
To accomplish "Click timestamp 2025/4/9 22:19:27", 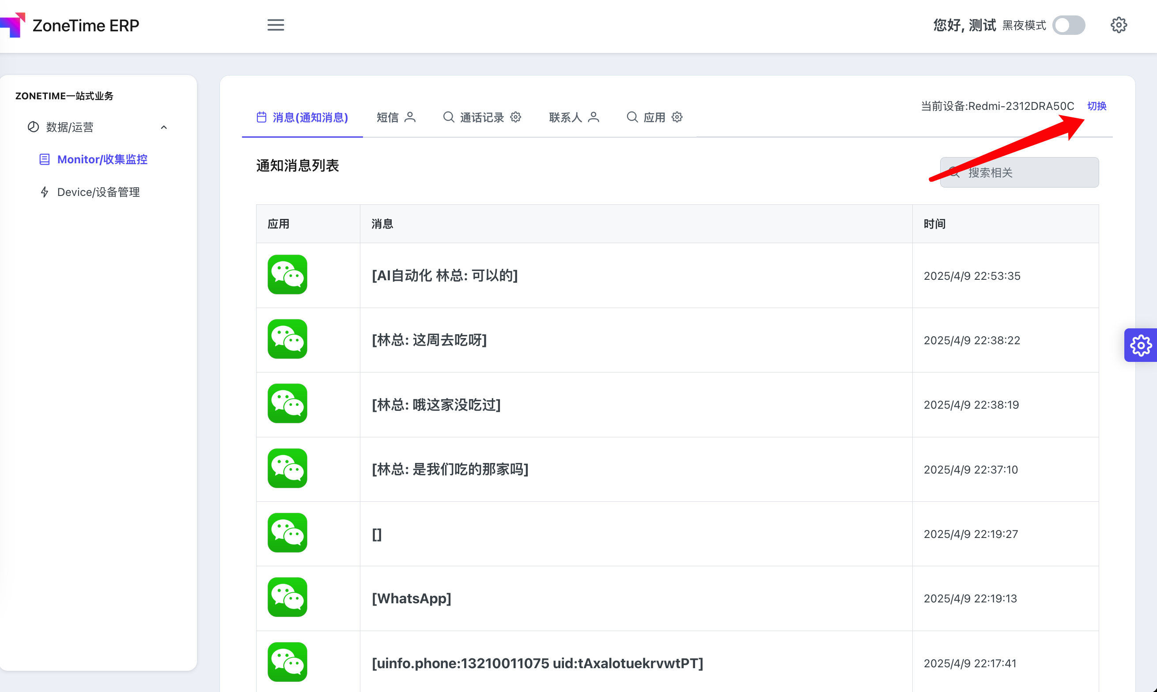I will [x=971, y=534].
